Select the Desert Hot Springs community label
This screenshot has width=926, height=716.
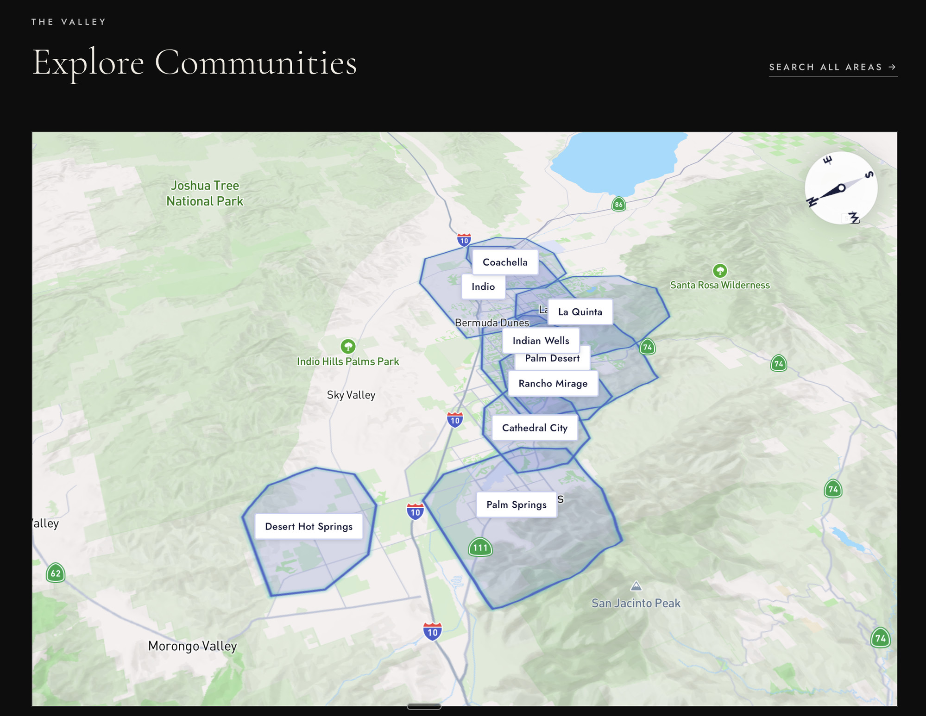tap(309, 526)
